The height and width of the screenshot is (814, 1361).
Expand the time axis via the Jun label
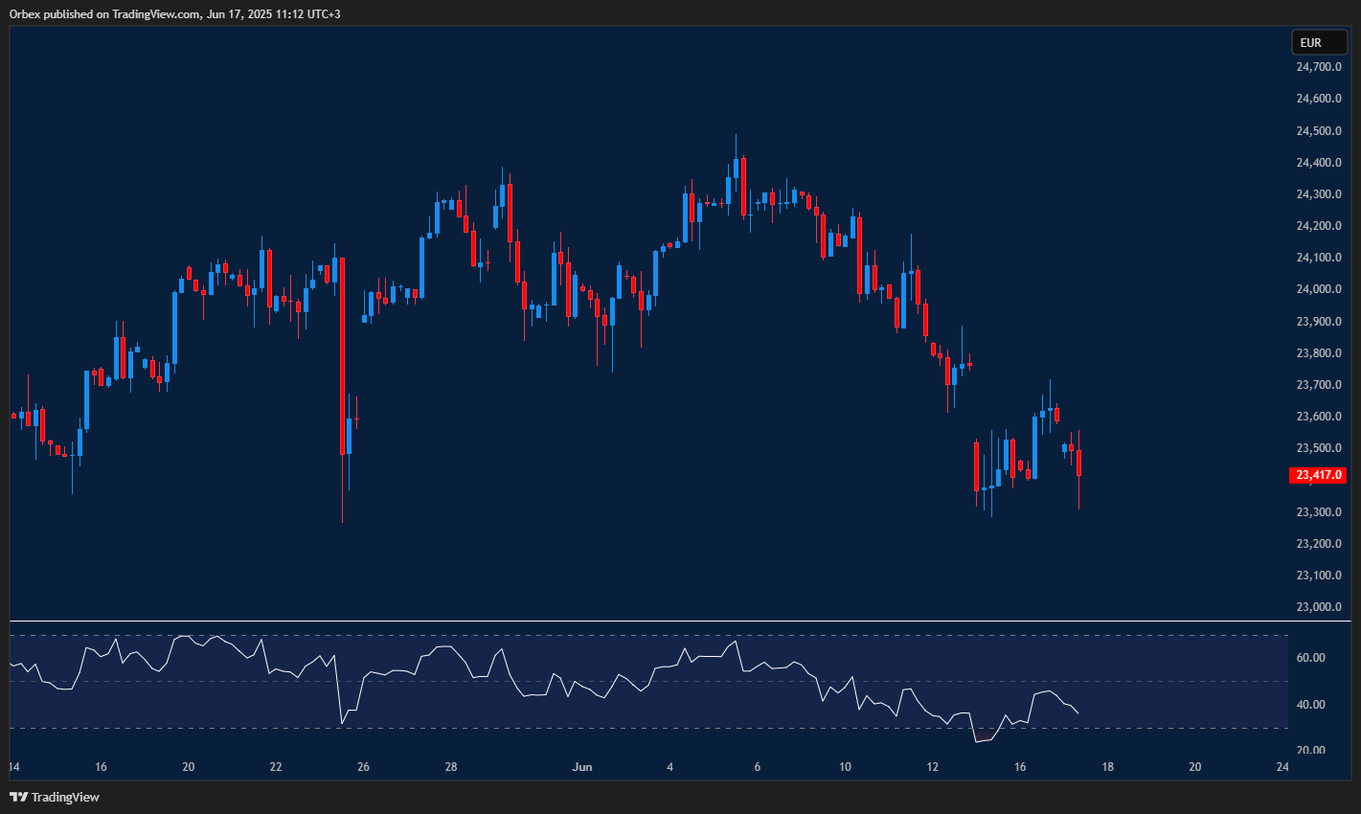coord(582,767)
